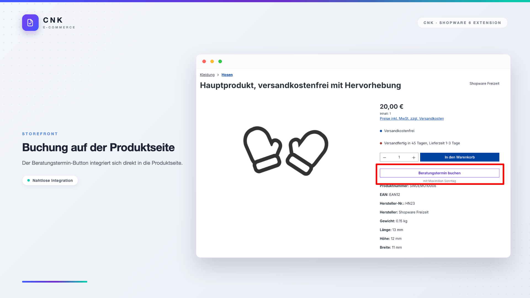The height and width of the screenshot is (298, 530).
Task: Click the plus quantity button
Action: click(414, 157)
